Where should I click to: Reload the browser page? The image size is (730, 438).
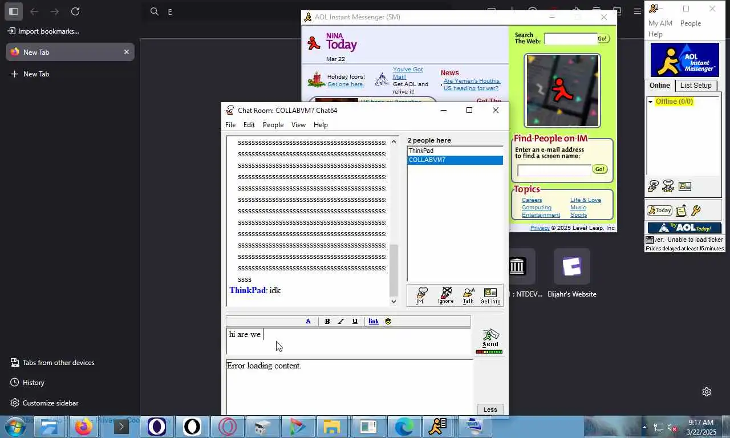click(x=75, y=11)
